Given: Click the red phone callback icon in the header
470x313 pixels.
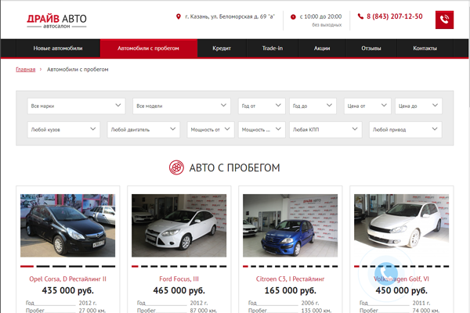Looking at the screenshot, I should tap(445, 20).
